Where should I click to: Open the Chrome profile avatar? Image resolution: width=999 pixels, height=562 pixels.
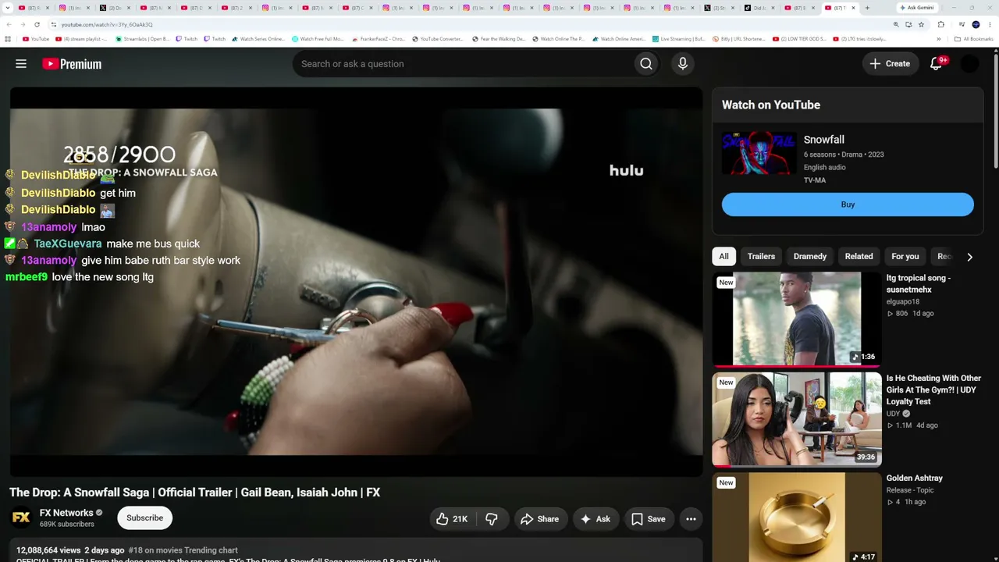[976, 24]
